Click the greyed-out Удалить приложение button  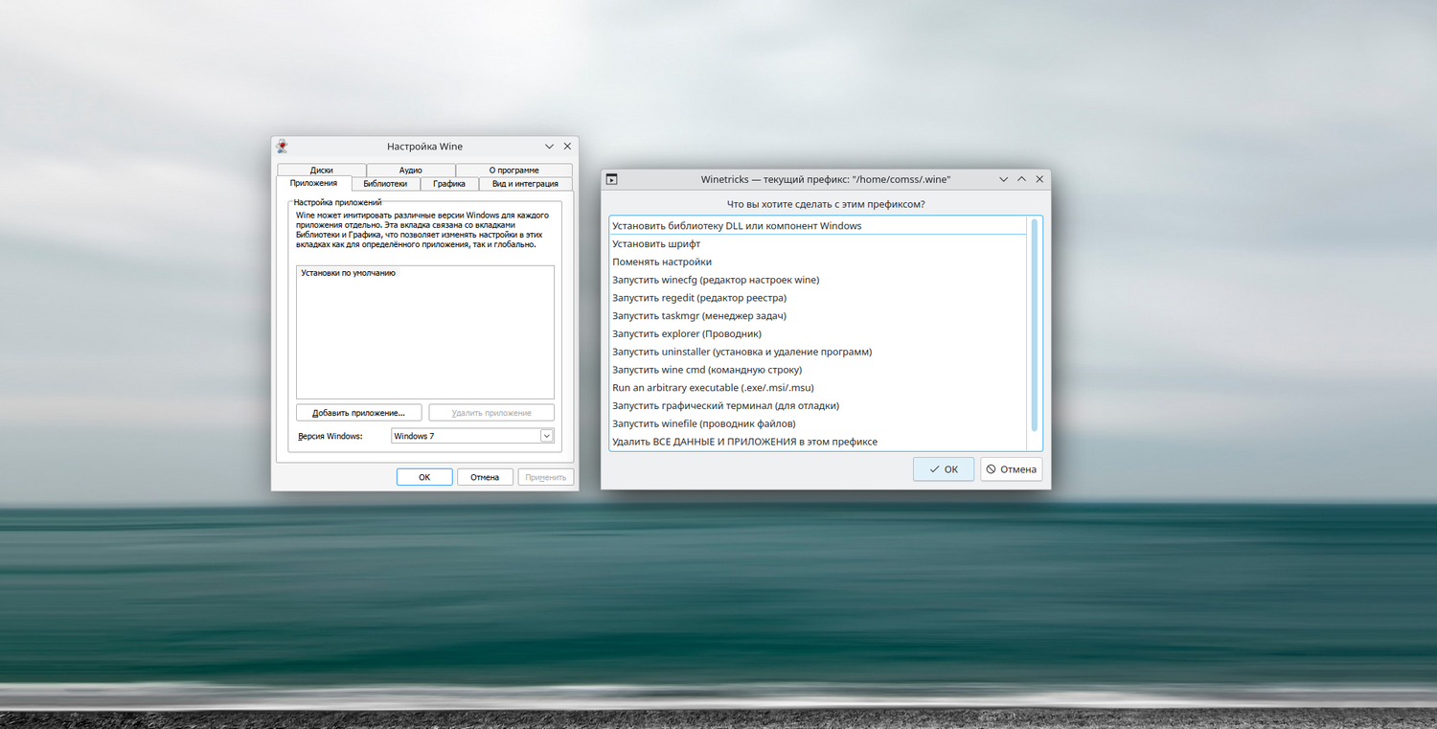click(x=491, y=413)
